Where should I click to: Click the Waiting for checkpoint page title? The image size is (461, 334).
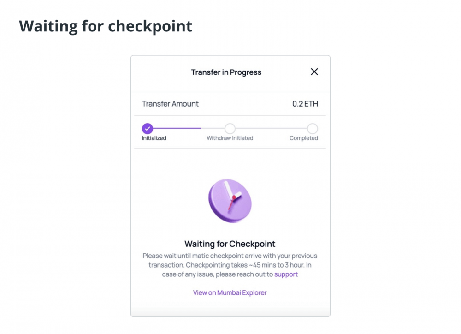[x=106, y=26]
